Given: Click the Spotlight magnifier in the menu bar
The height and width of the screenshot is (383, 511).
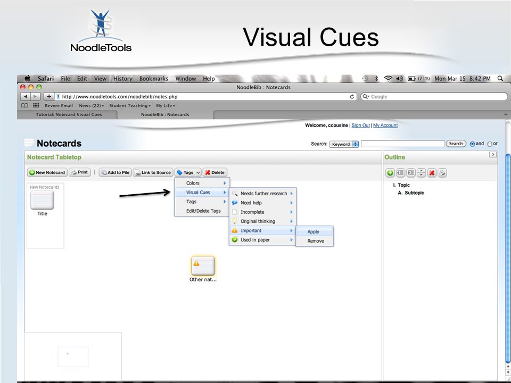Looking at the screenshot, I should (x=500, y=79).
